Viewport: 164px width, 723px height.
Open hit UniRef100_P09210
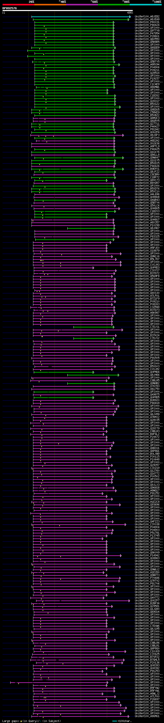pyautogui.click(x=147, y=301)
